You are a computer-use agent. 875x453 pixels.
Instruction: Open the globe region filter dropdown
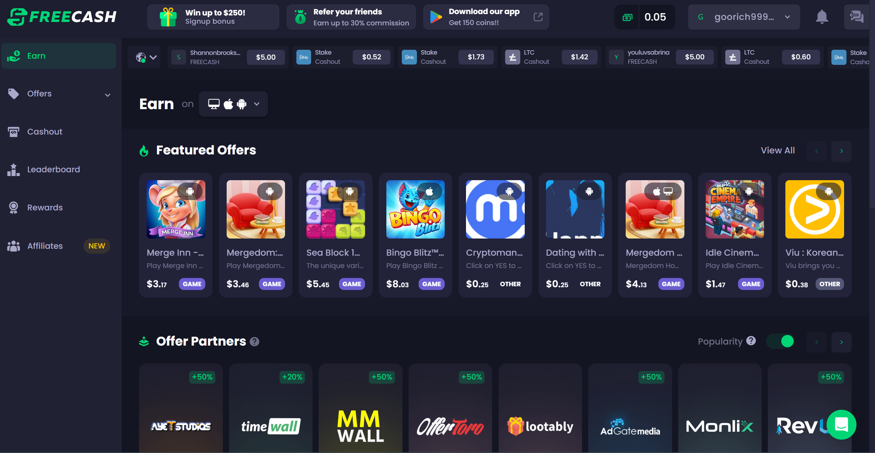(146, 57)
